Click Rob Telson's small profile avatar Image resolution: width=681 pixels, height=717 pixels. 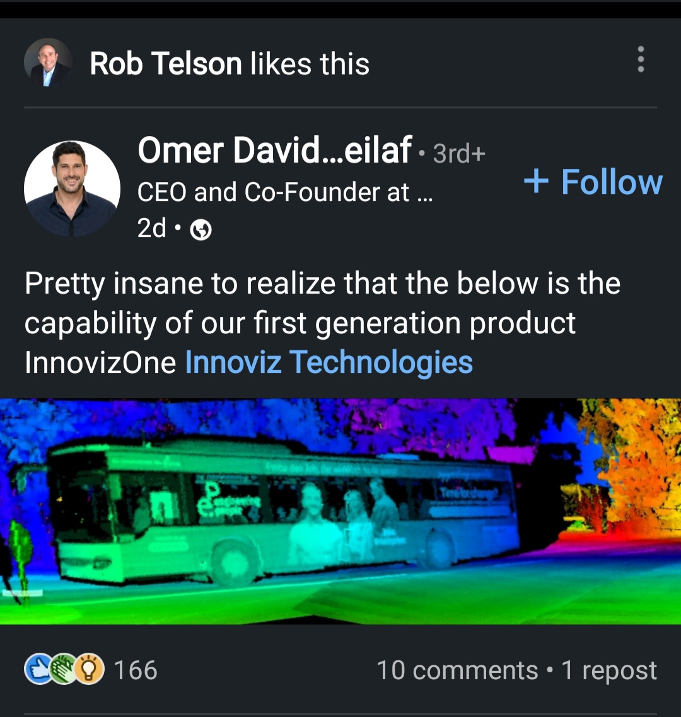pos(48,62)
